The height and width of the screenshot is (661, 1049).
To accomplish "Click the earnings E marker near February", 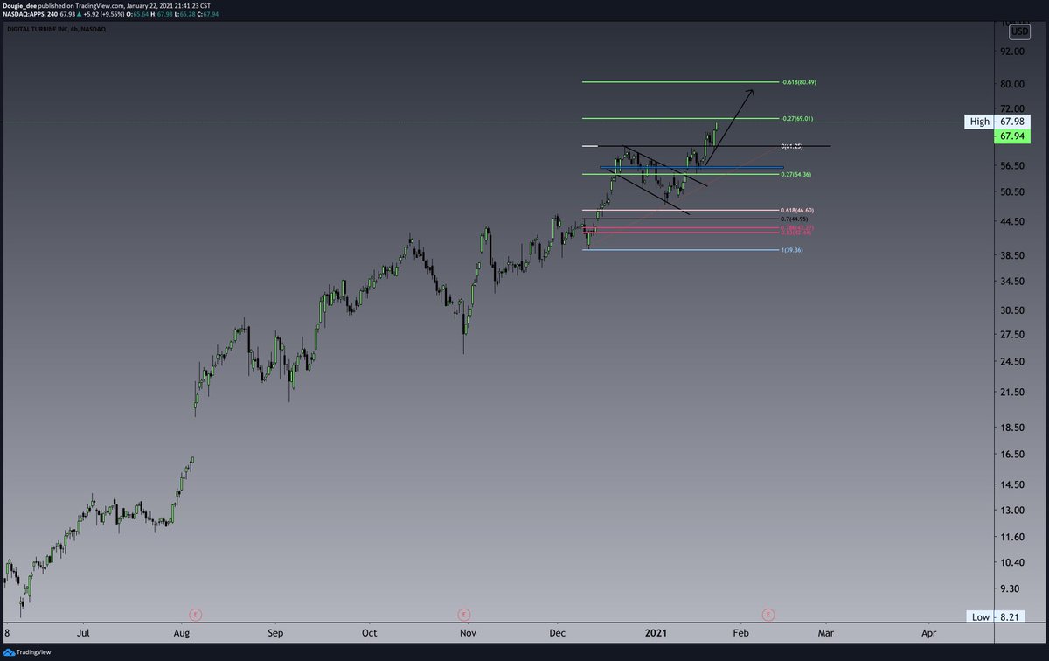I will (768, 615).
